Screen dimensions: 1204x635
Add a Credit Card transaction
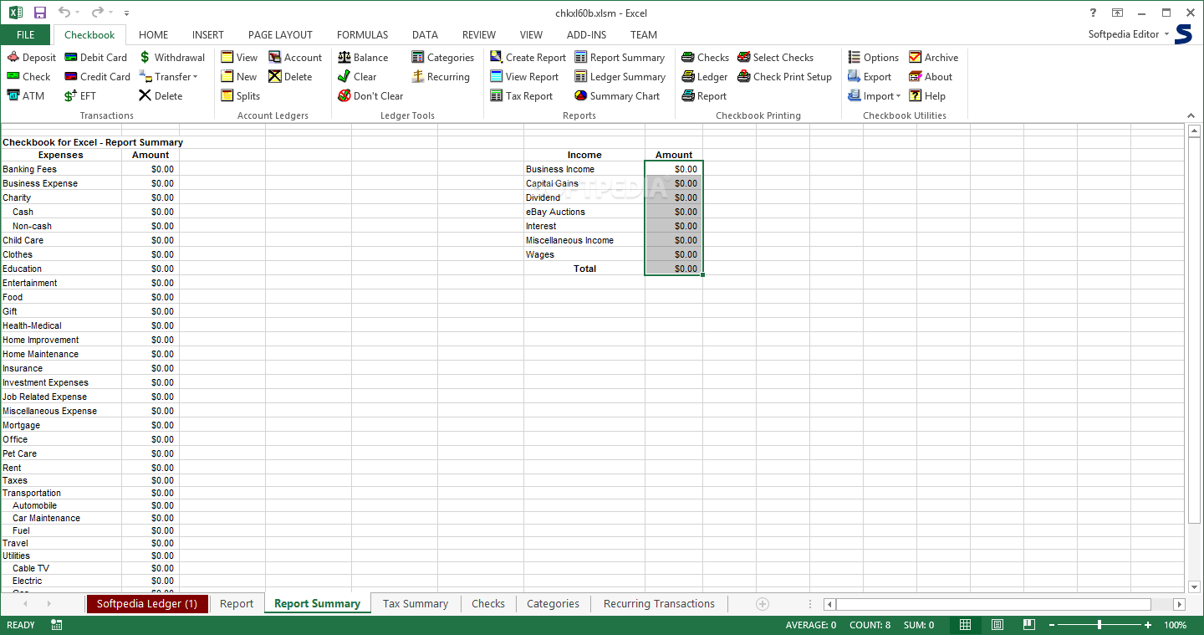pos(97,77)
